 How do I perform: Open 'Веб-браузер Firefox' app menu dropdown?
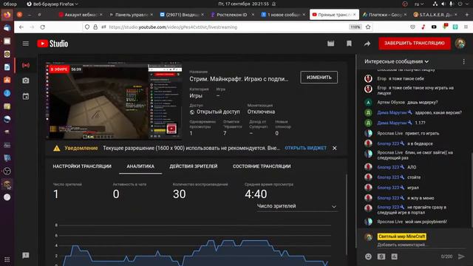click(52, 4)
